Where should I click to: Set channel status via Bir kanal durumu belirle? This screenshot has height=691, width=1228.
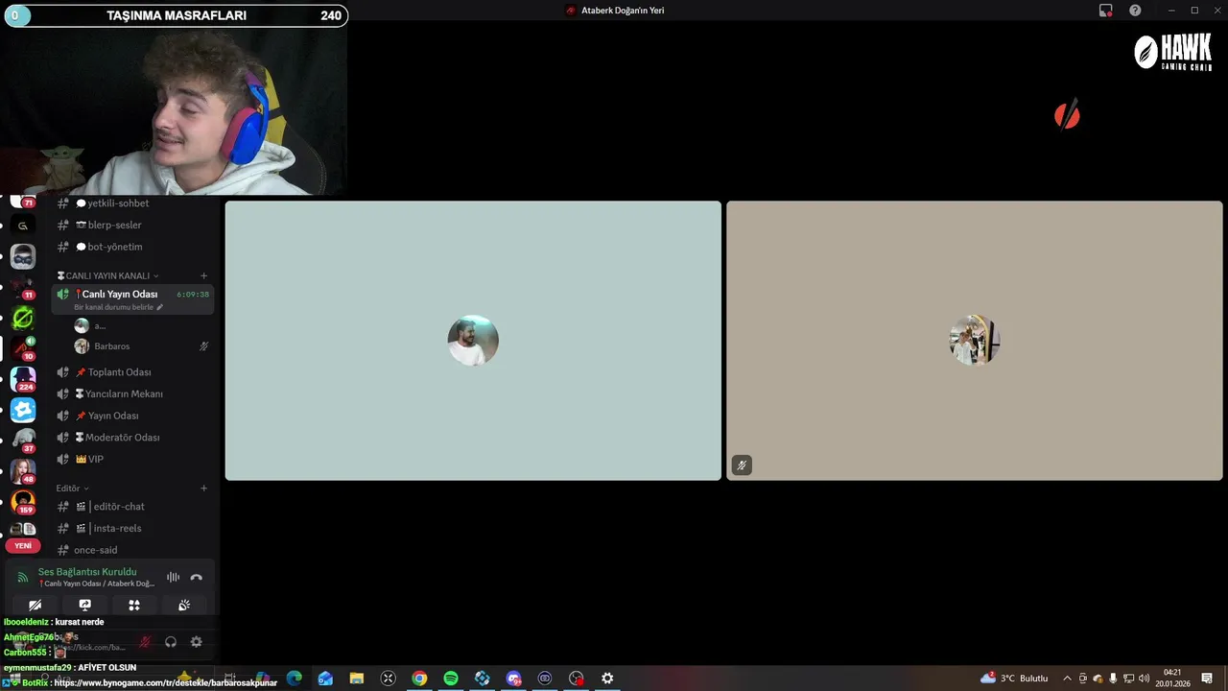pos(119,307)
